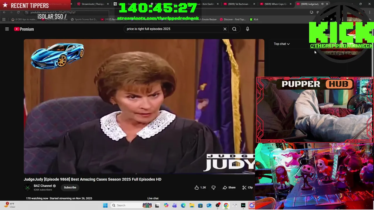Image resolution: width=374 pixels, height=210 pixels.
Task: Open Discord from the taskbar
Action: 252,205
